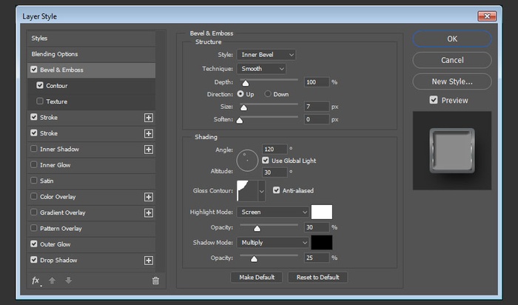The width and height of the screenshot is (518, 305).
Task: Uncheck Use Global Light
Action: [x=266, y=161]
